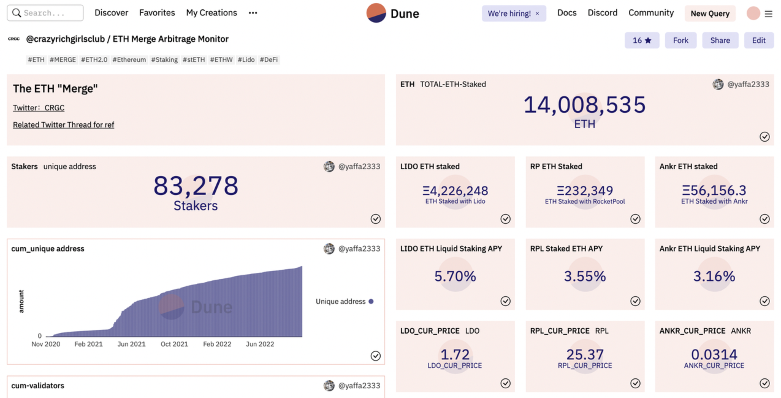Open Related Twitter Thread for ref
This screenshot has width=781, height=398.
coord(63,125)
